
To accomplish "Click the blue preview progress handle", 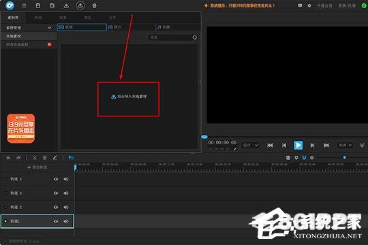I will pos(204,137).
